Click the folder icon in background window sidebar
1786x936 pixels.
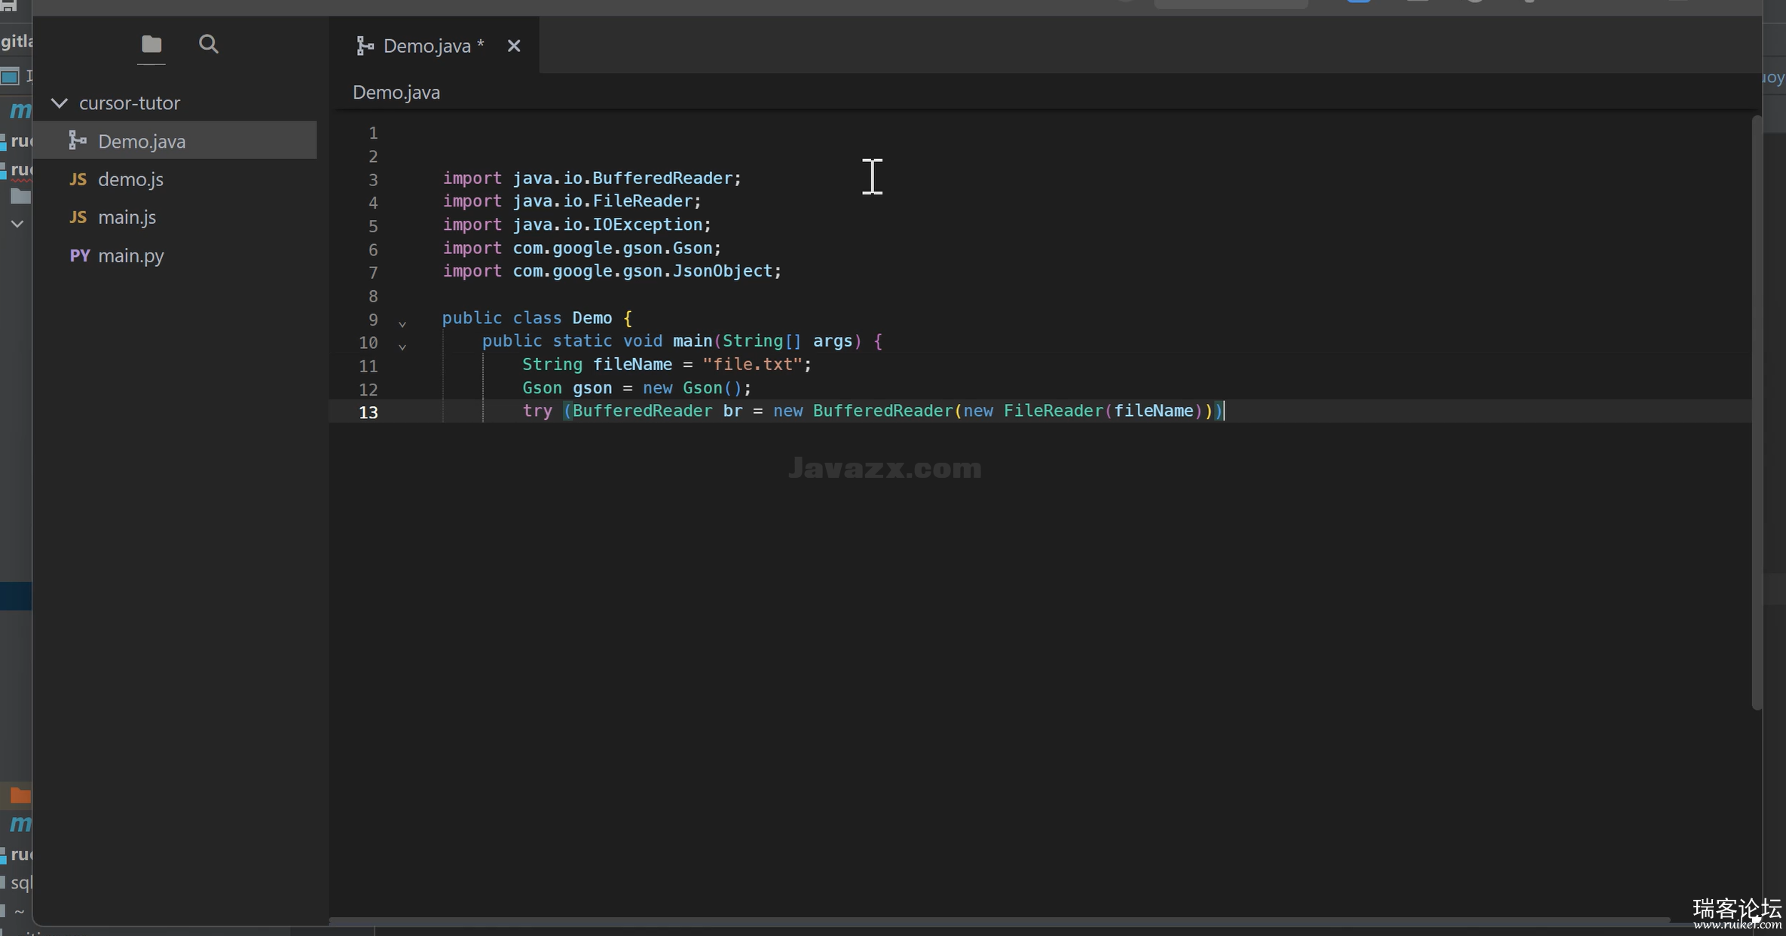(x=20, y=197)
